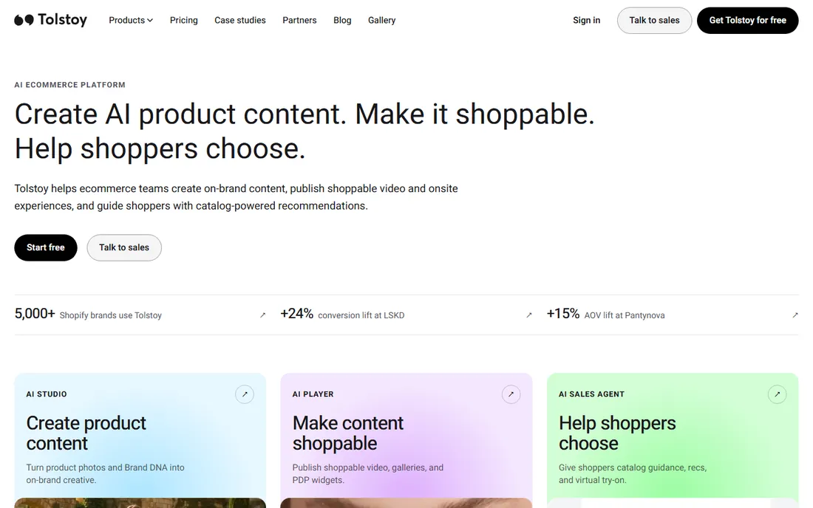
Task: Click the Sign in link
Action: pyautogui.click(x=586, y=20)
